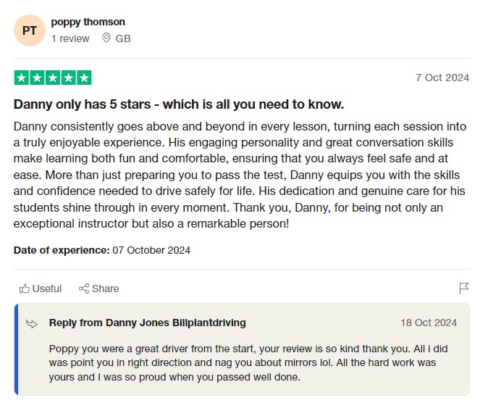Open the PT reviewer avatar
Image resolution: width=480 pixels, height=411 pixels.
coord(30,30)
